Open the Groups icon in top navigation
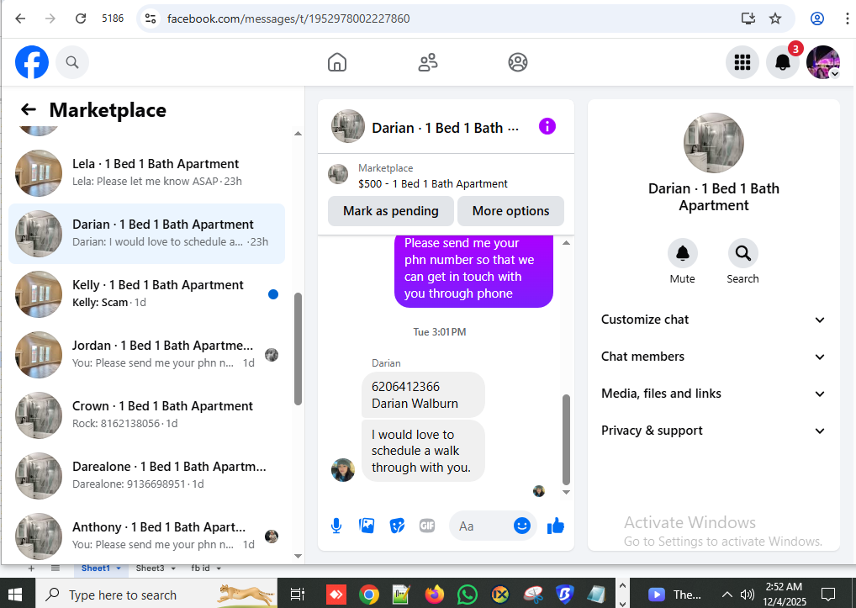This screenshot has height=608, width=856. point(517,62)
